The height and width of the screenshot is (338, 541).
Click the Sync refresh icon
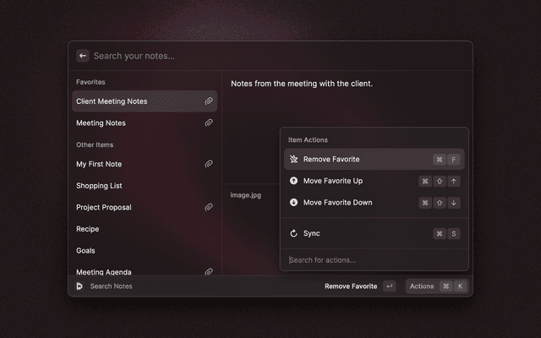293,233
